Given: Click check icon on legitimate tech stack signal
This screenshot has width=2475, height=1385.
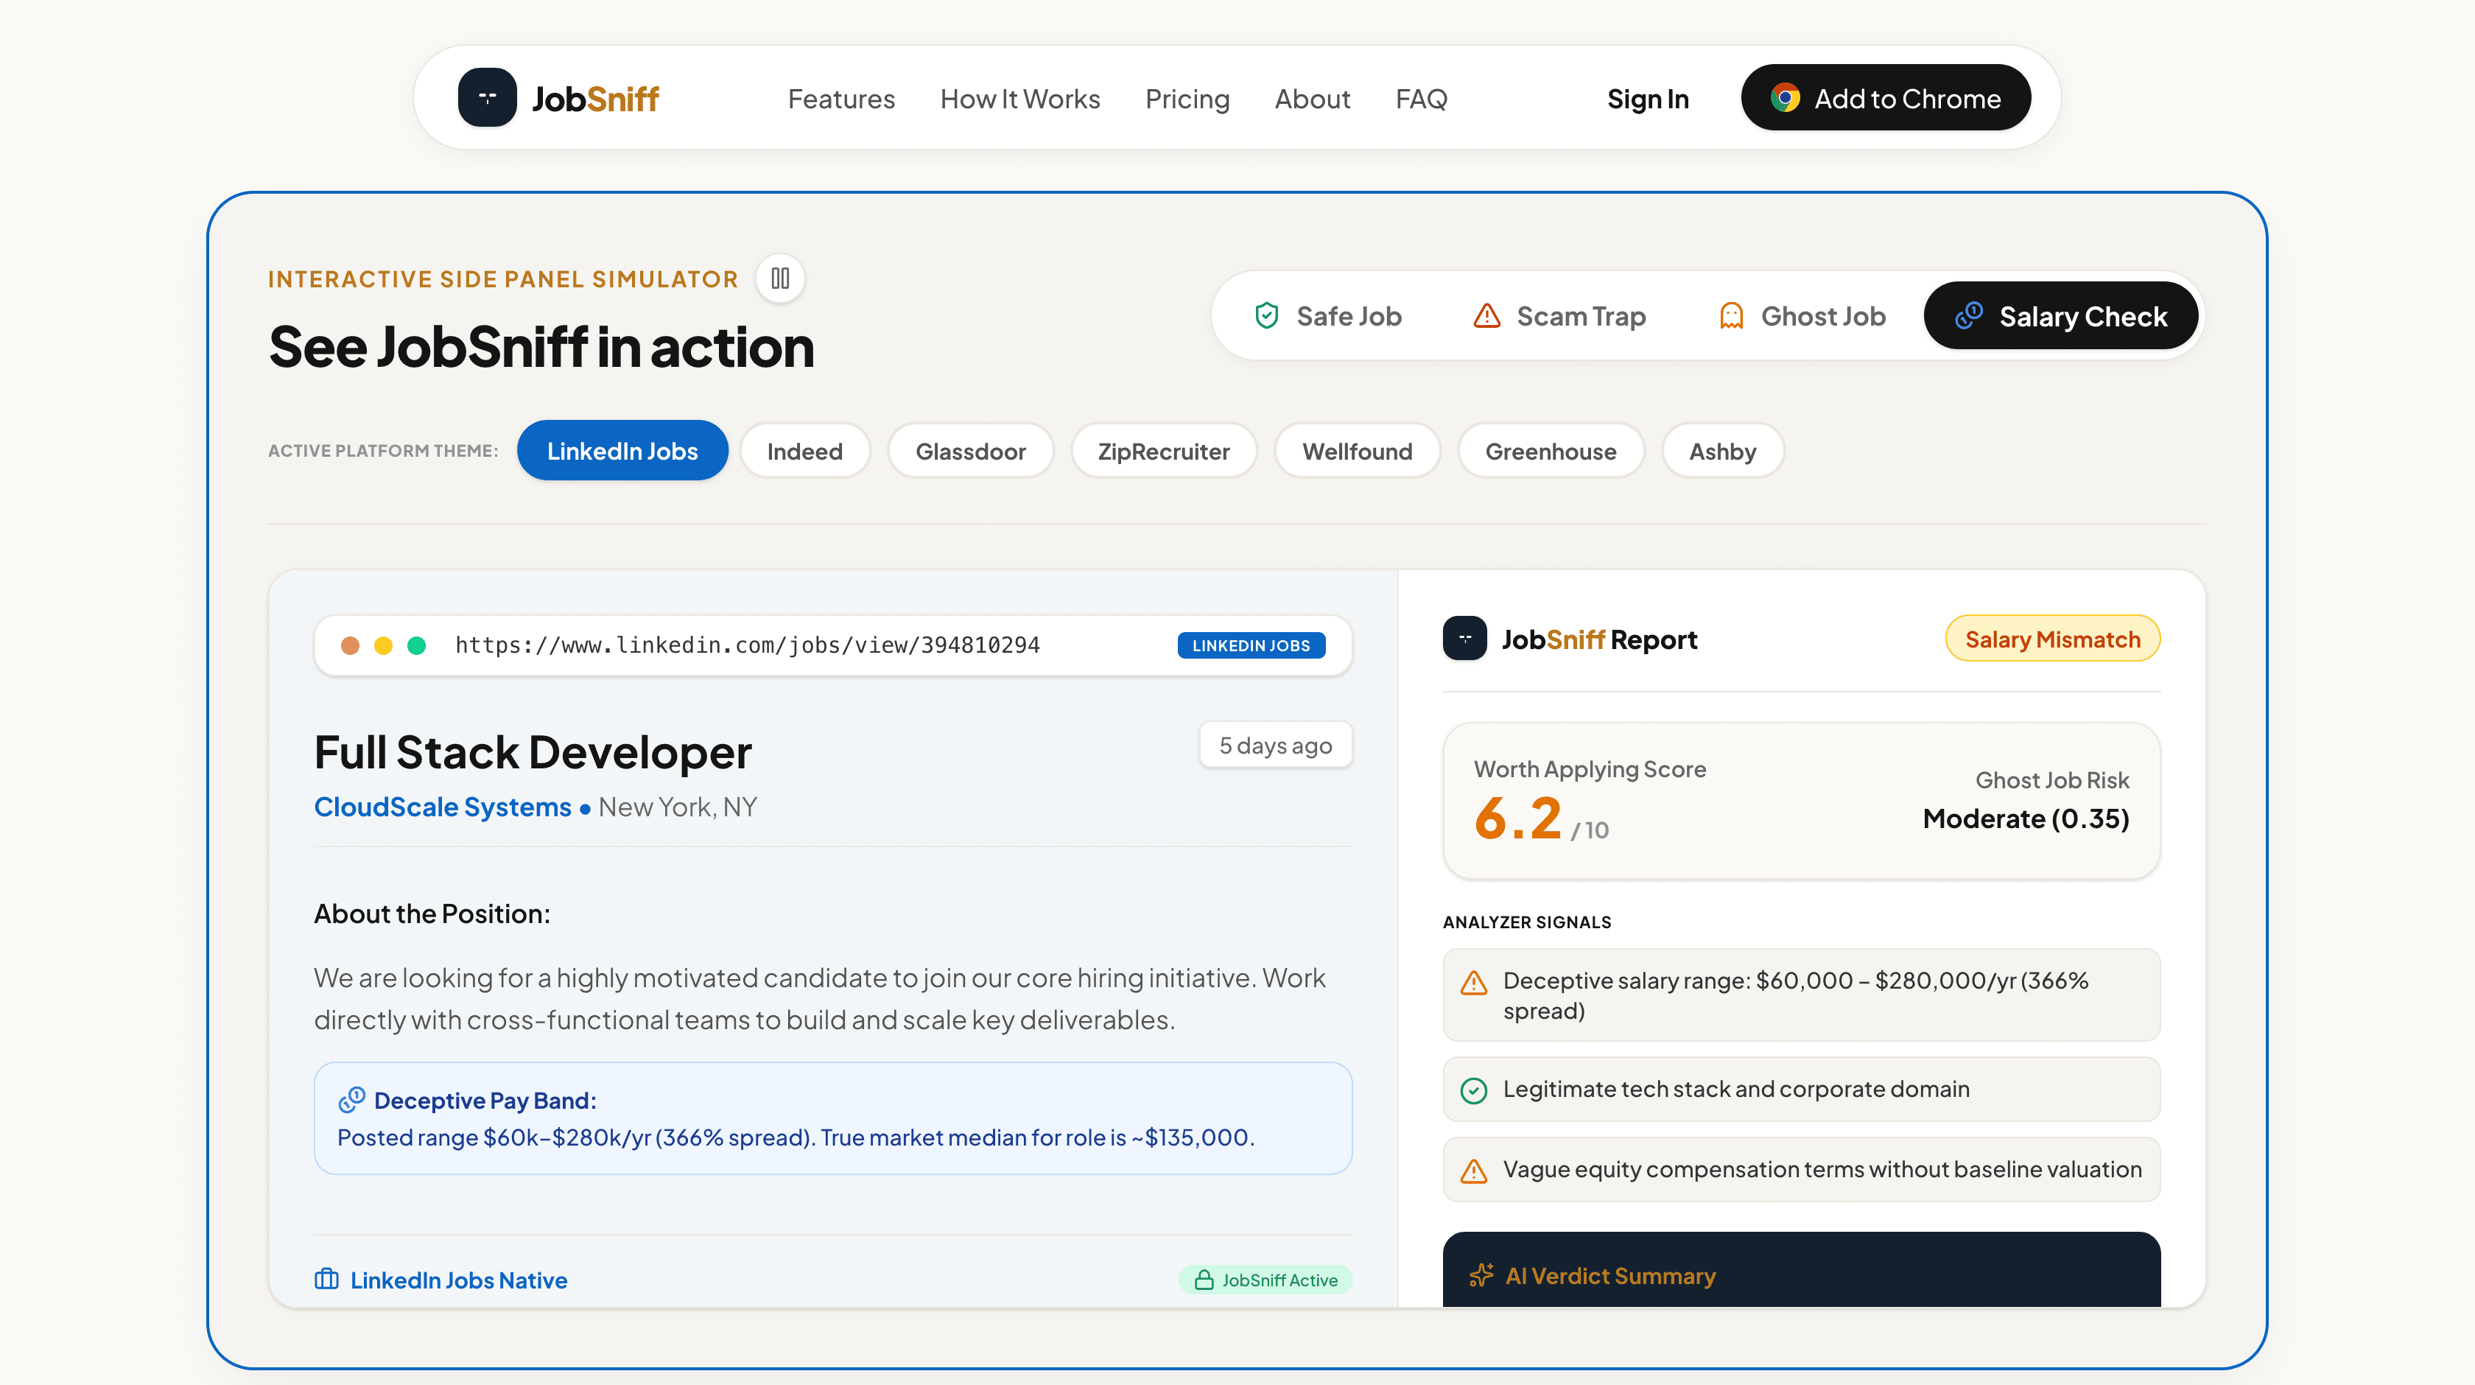Looking at the screenshot, I should point(1474,1090).
